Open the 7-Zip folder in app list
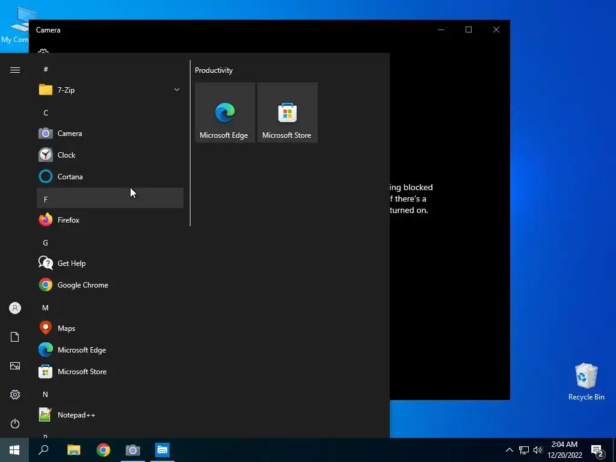The height and width of the screenshot is (462, 616). pyautogui.click(x=110, y=90)
